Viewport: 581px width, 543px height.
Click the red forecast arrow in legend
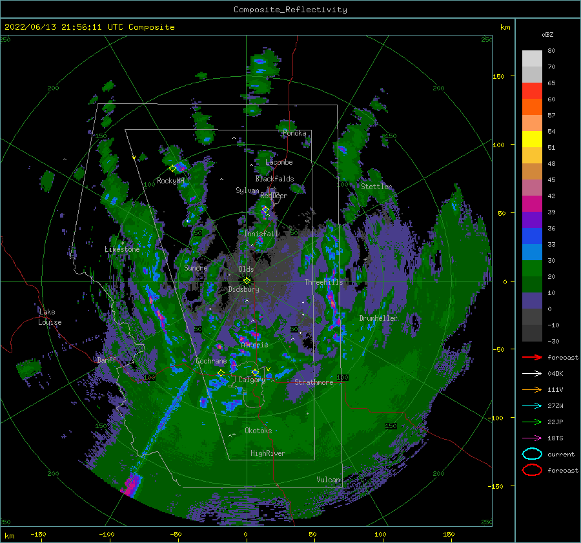[x=532, y=357]
